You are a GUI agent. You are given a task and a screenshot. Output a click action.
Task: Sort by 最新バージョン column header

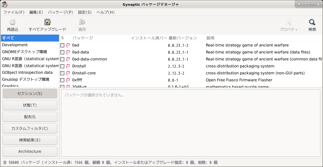pos(185,38)
